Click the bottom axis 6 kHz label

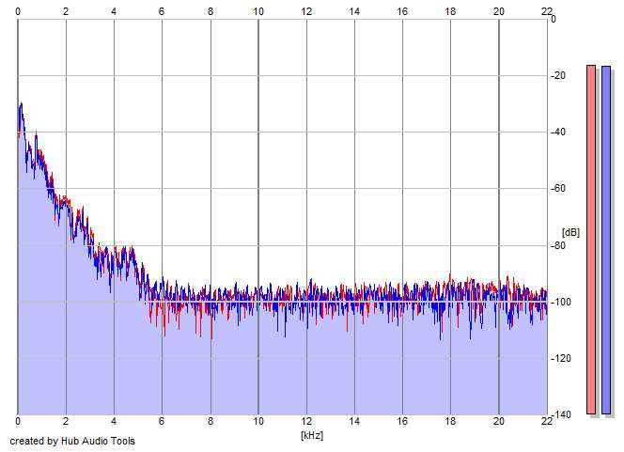click(162, 421)
